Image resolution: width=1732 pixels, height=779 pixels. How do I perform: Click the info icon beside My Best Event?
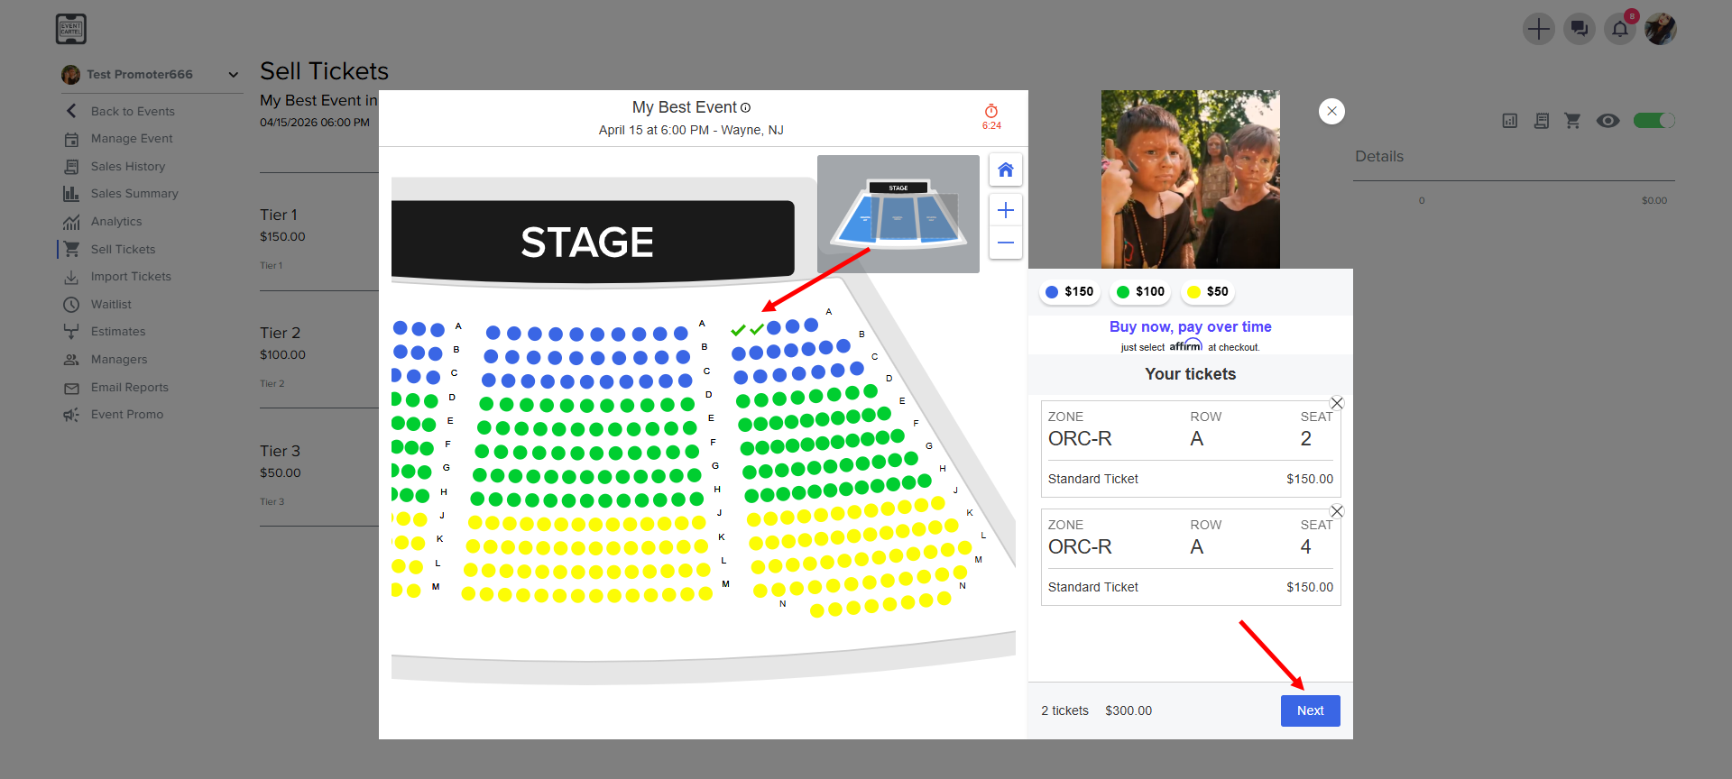tap(746, 108)
